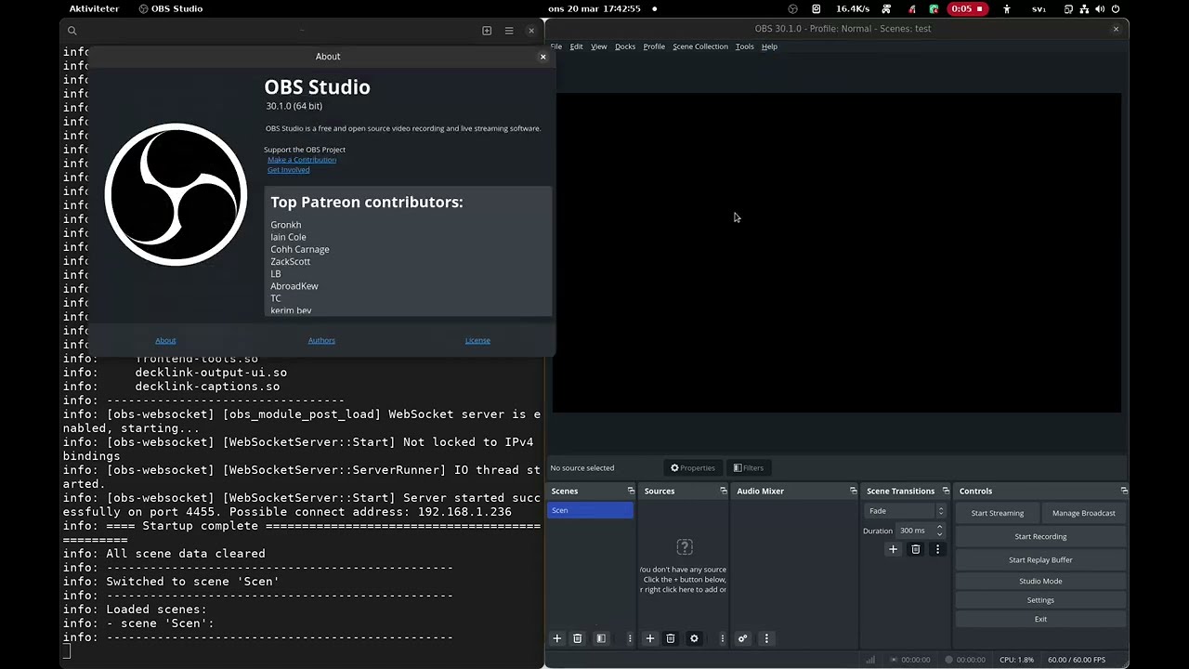Float the Scene Transitions dock
The height and width of the screenshot is (669, 1189).
click(x=946, y=491)
